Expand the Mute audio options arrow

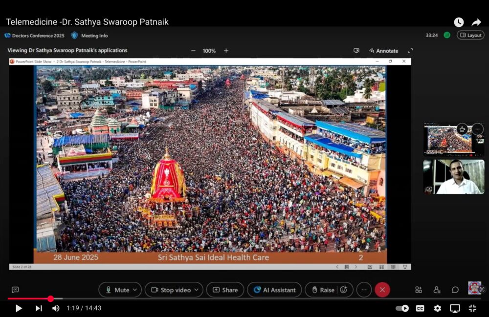point(135,290)
